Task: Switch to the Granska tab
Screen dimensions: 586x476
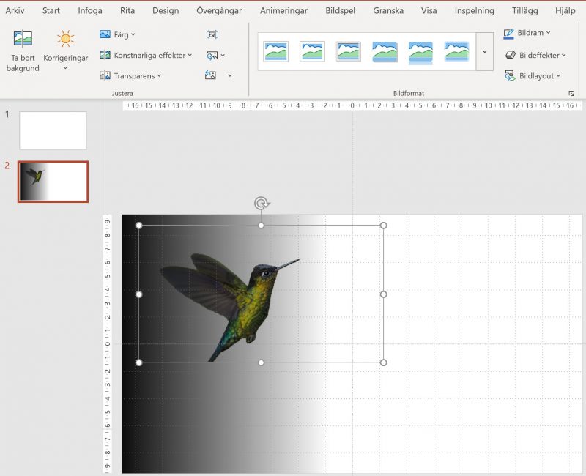Action: (388, 10)
